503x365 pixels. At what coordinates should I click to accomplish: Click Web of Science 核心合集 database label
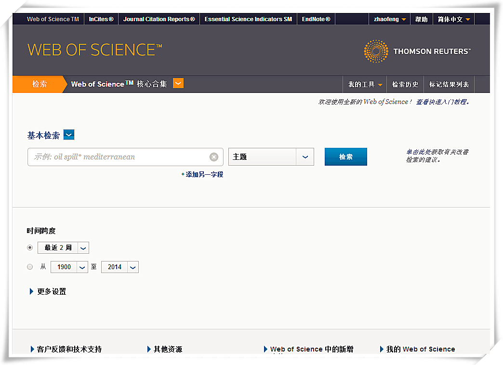pos(119,84)
